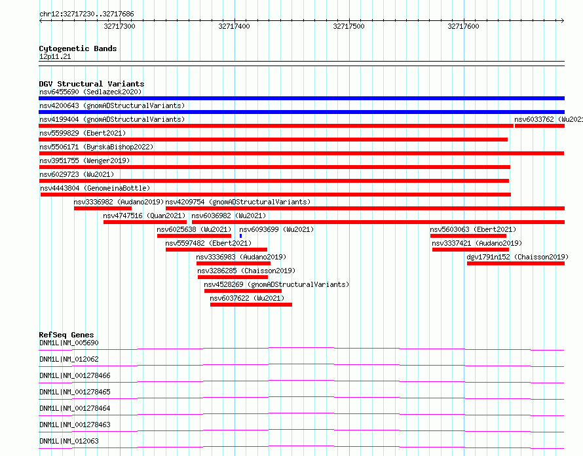Image resolution: width=583 pixels, height=456 pixels.
Task: Open the nsv4199404 (gnomADStructuralVariants) variant label
Action: pyautogui.click(x=112, y=119)
